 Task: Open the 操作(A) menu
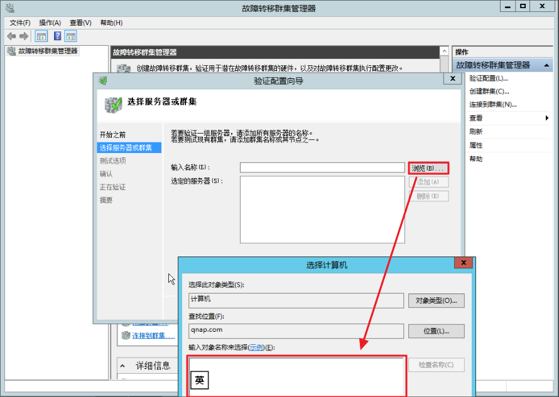(x=50, y=23)
